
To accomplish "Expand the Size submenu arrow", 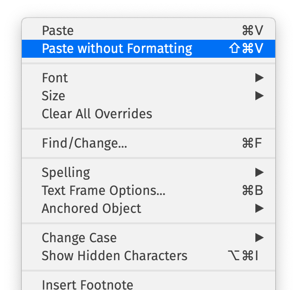I will [x=259, y=96].
